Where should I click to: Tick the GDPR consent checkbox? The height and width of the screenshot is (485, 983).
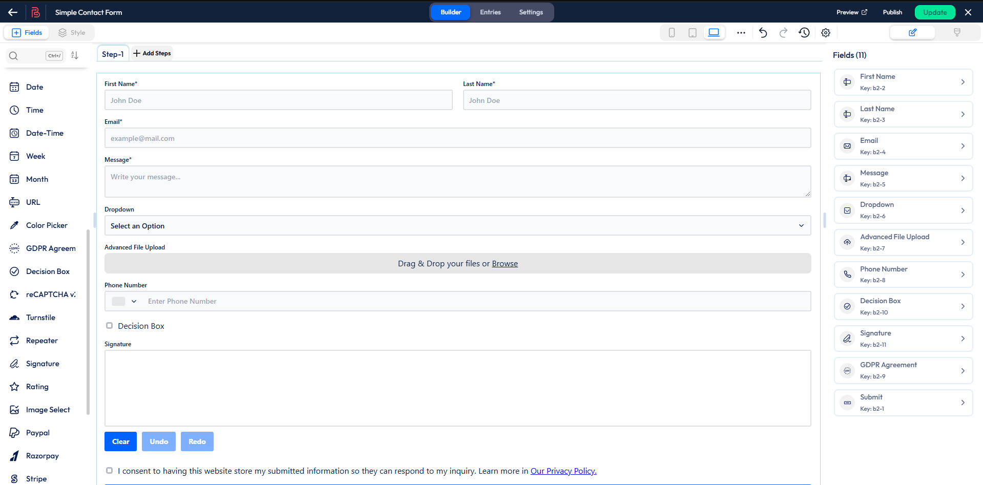pos(109,471)
